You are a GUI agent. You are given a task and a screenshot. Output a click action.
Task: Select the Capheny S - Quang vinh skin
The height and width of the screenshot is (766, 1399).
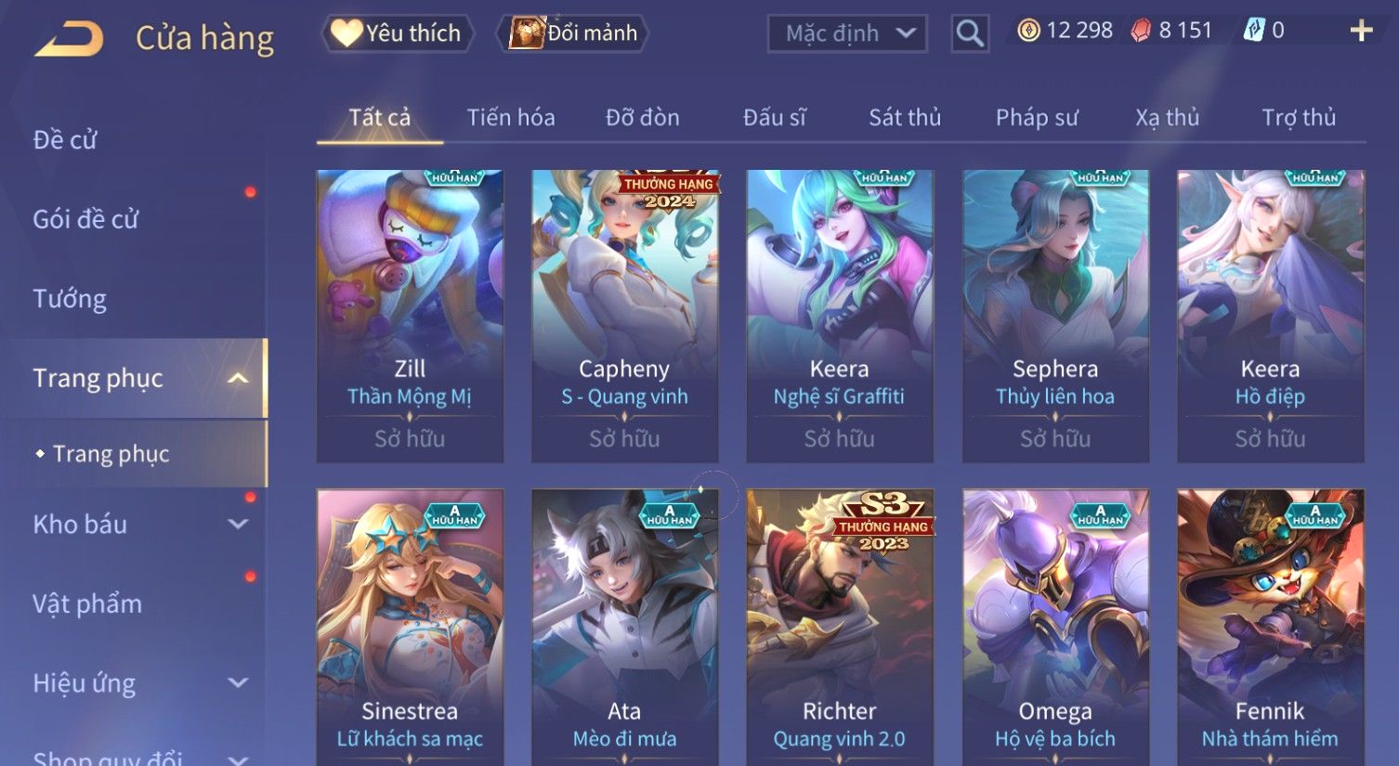(x=624, y=316)
